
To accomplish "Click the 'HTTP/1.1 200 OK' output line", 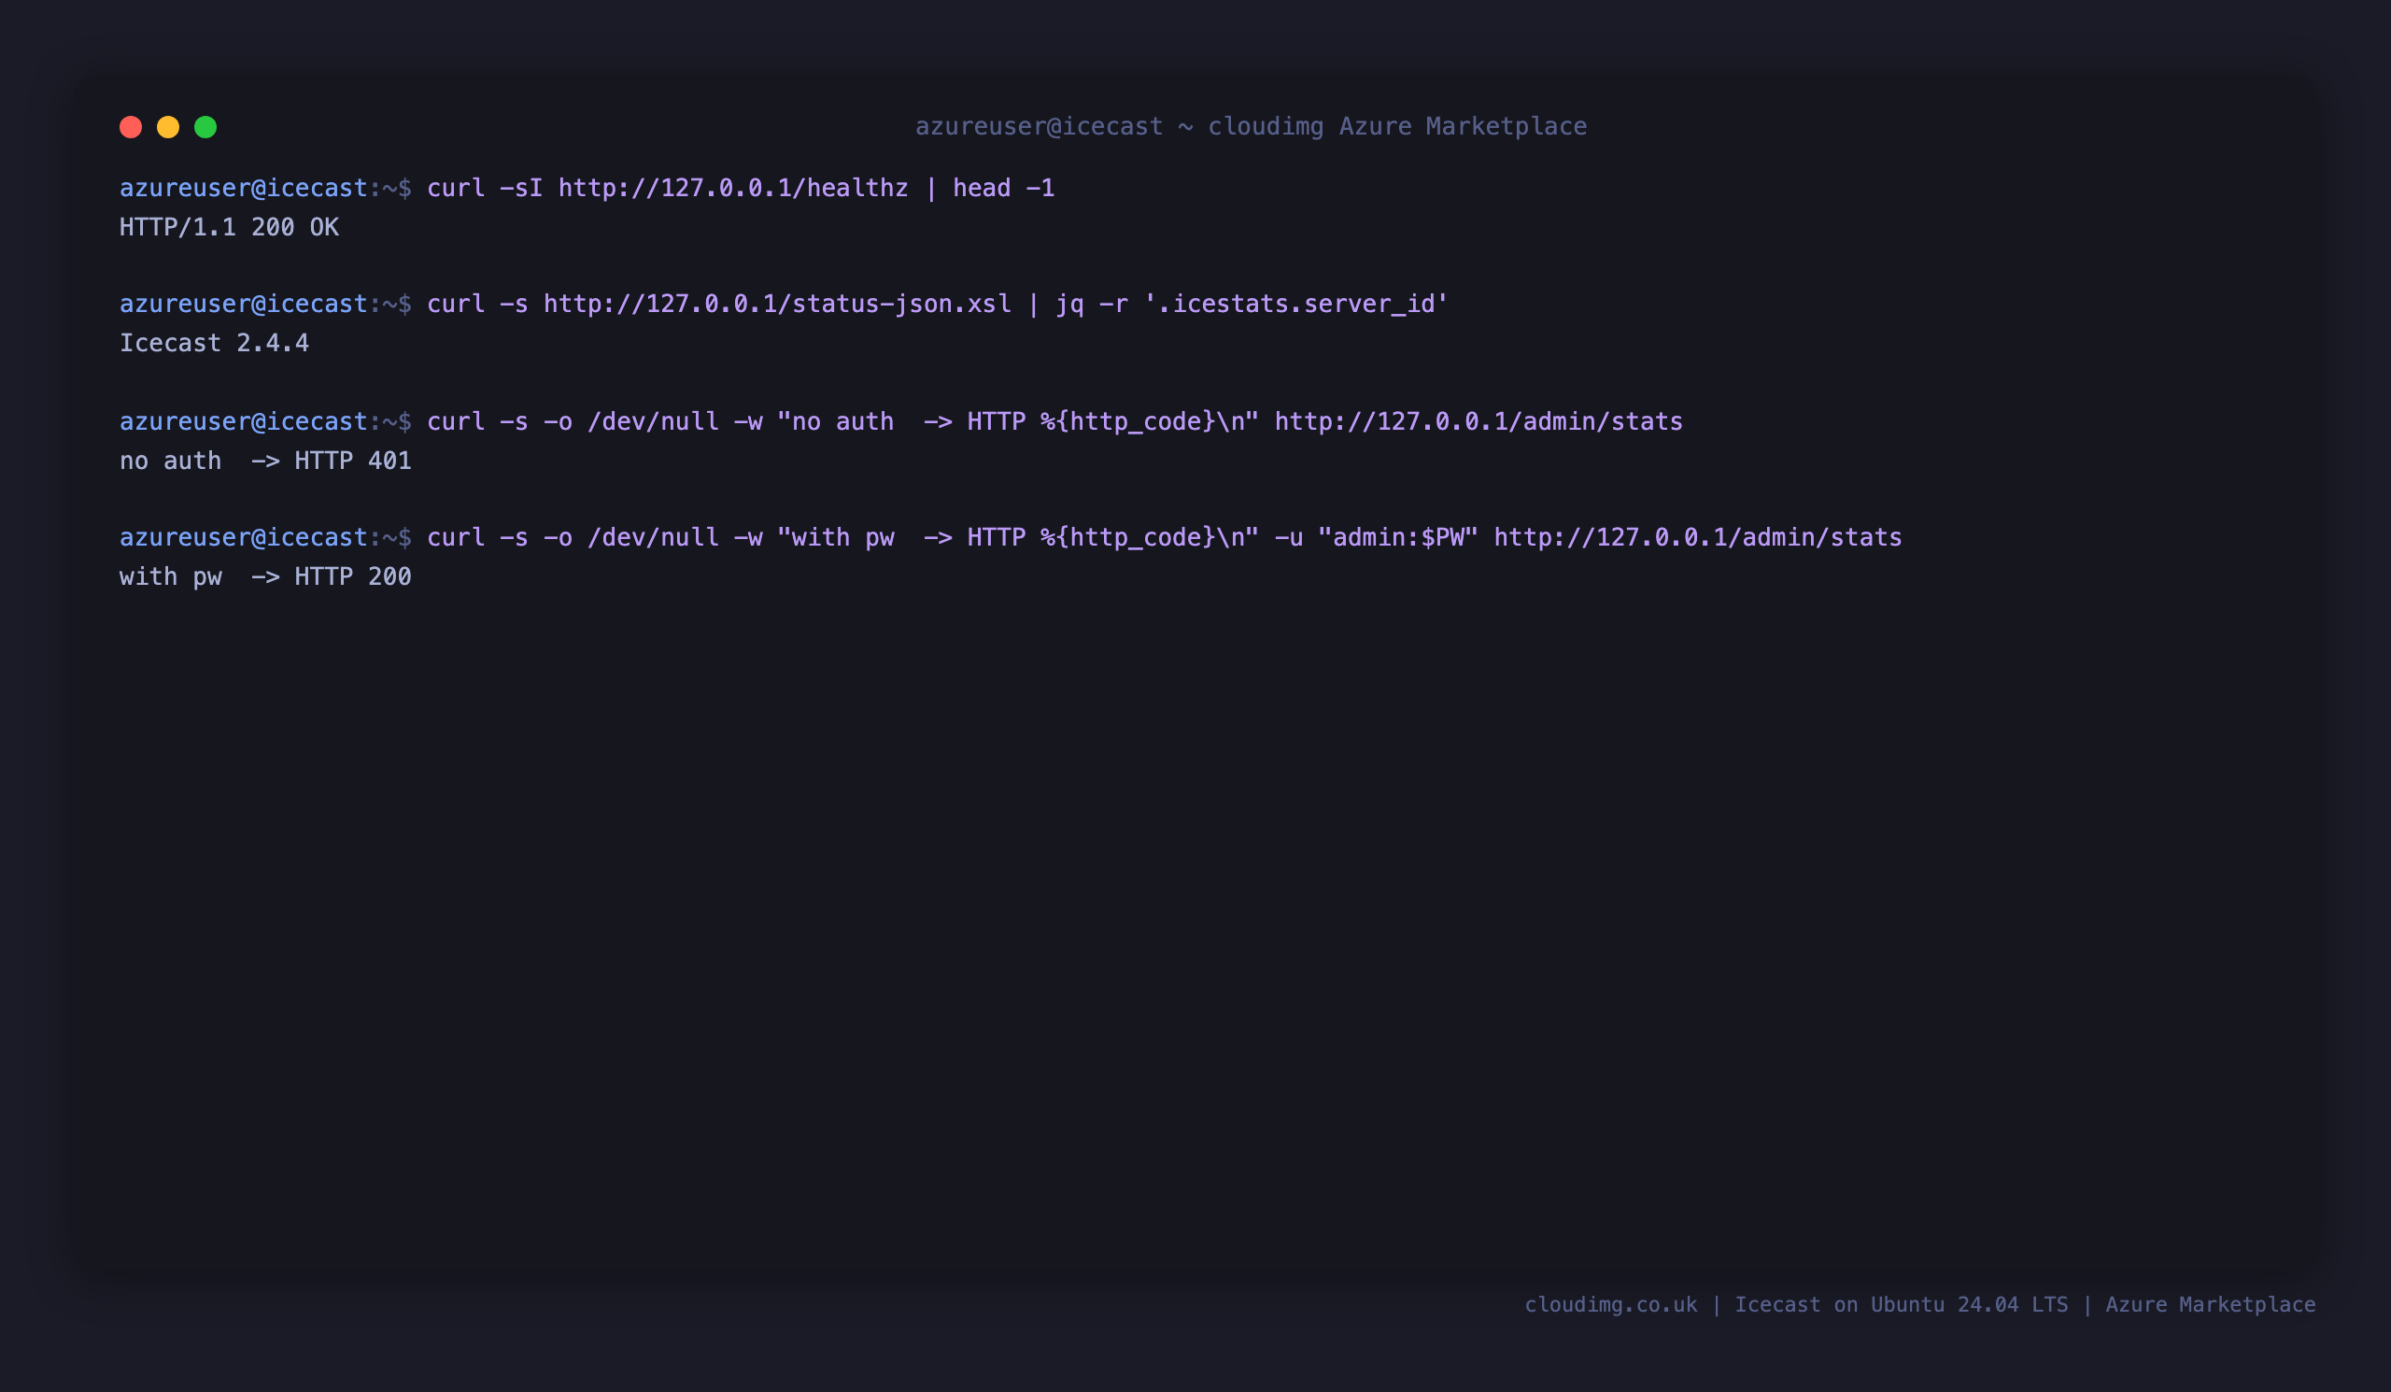I will pyautogui.click(x=229, y=227).
